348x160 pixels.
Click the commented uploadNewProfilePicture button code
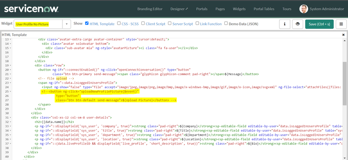click(109, 96)
